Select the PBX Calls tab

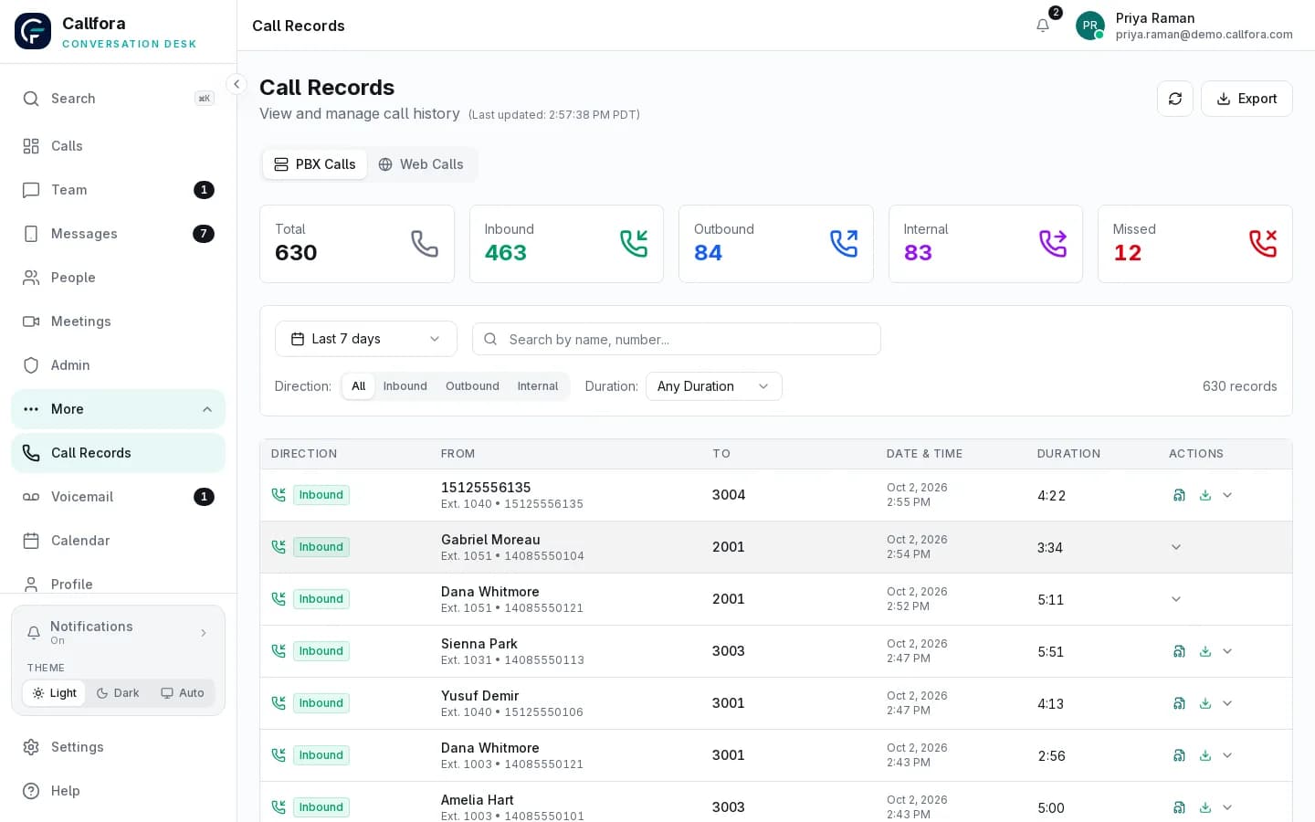(x=315, y=164)
